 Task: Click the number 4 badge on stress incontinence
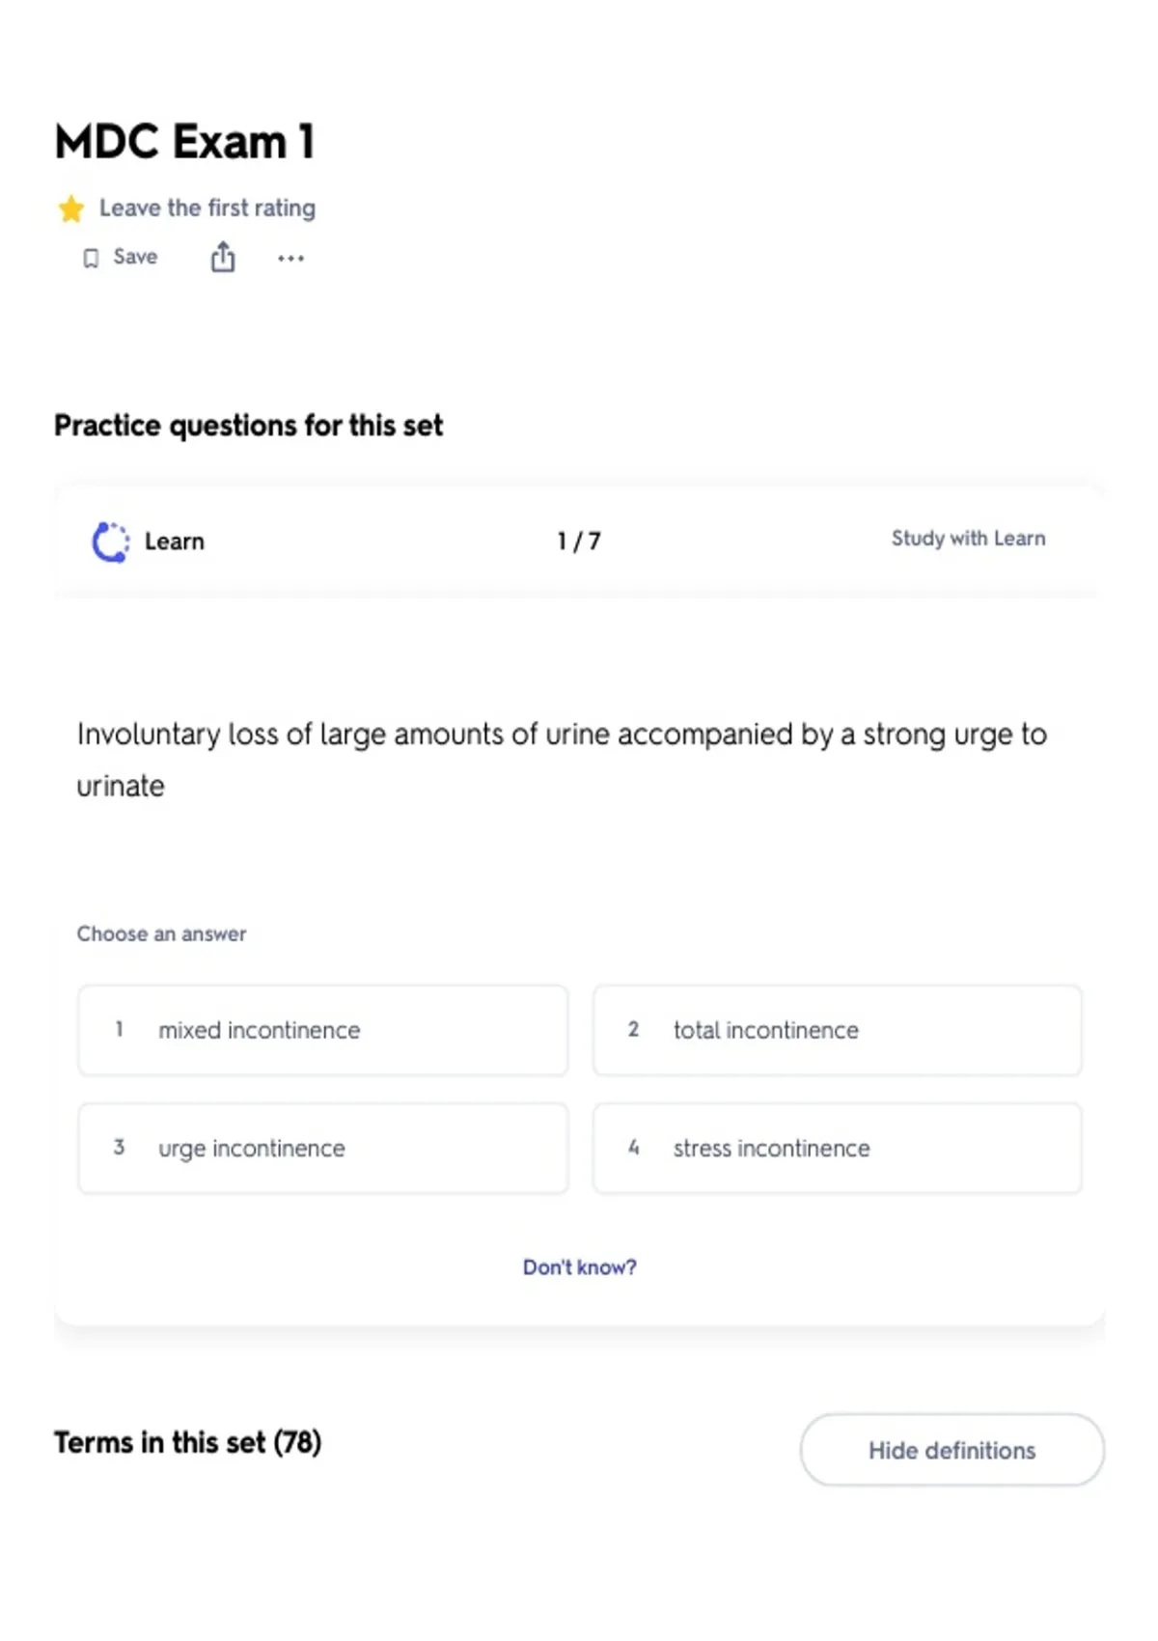point(633,1147)
